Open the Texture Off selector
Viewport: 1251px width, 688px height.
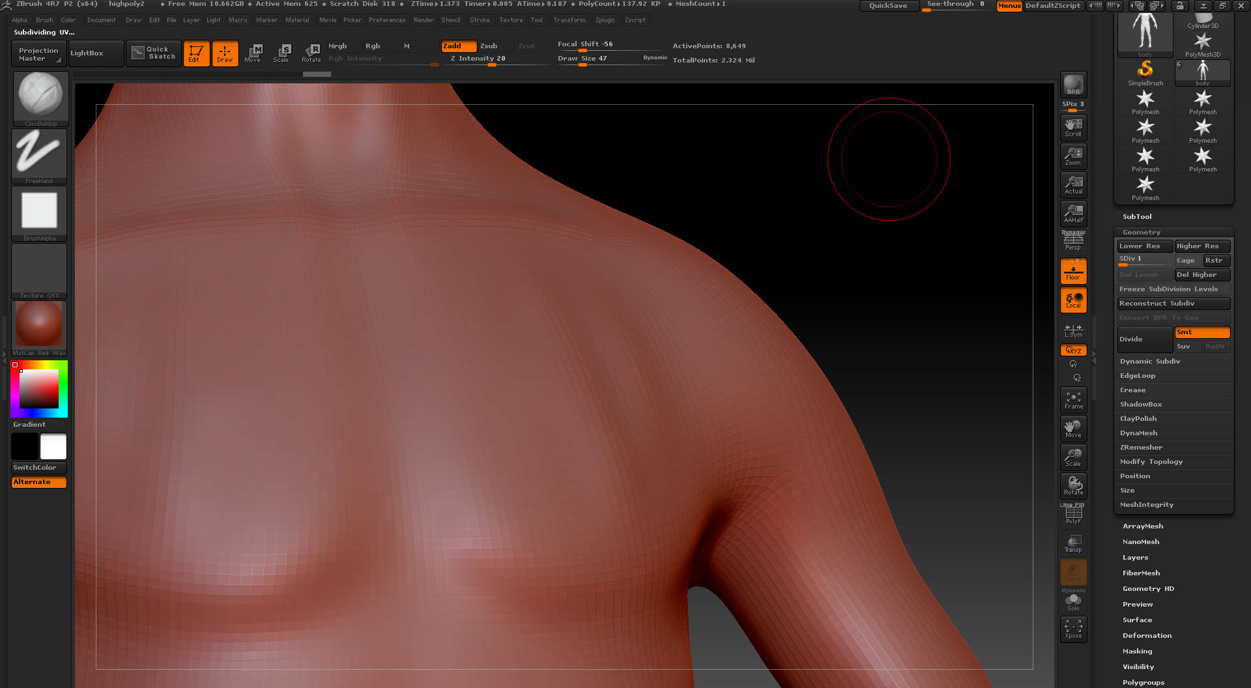pyautogui.click(x=39, y=271)
